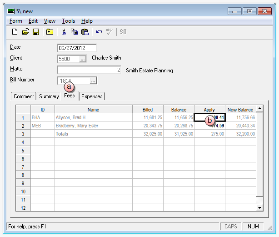
Task: Click the Client number field
Action: point(69,59)
